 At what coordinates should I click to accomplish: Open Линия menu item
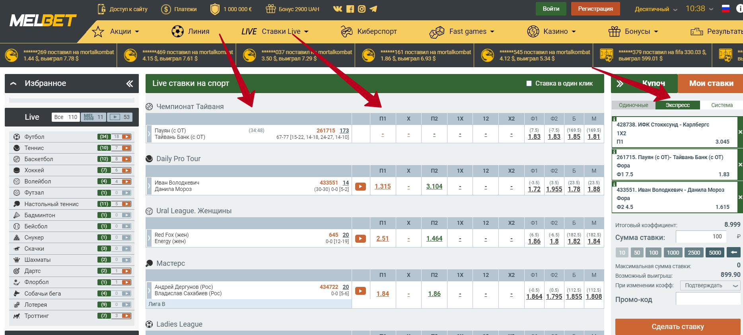pos(191,31)
